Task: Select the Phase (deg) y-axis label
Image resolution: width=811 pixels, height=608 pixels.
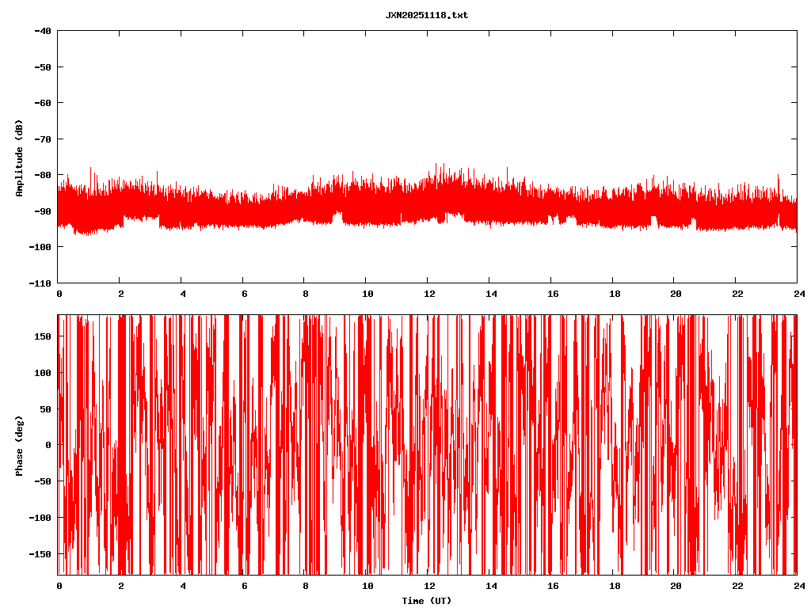Action: (19, 445)
